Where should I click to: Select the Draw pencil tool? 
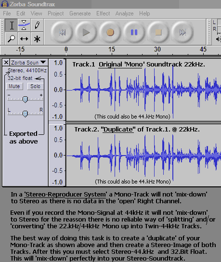coord(37,26)
